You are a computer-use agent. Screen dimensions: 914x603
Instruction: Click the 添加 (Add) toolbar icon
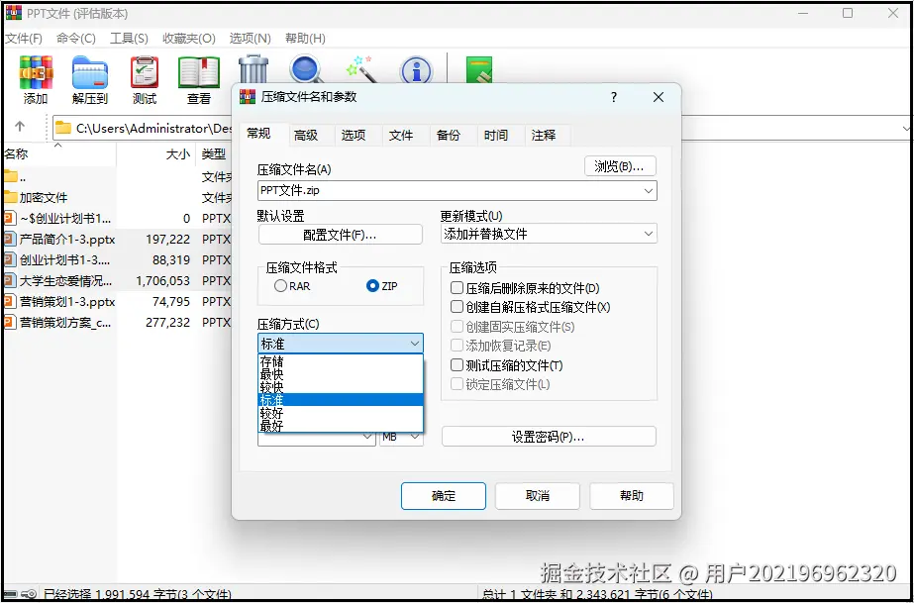(36, 80)
